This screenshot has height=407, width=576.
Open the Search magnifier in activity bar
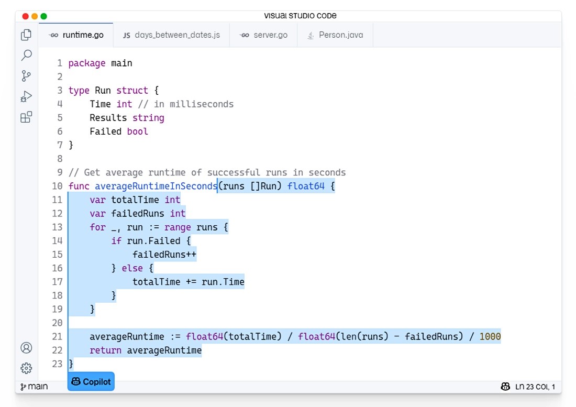pyautogui.click(x=26, y=56)
